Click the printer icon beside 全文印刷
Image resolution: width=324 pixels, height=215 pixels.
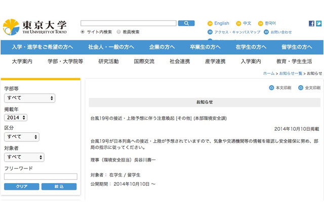pyautogui.click(x=301, y=88)
